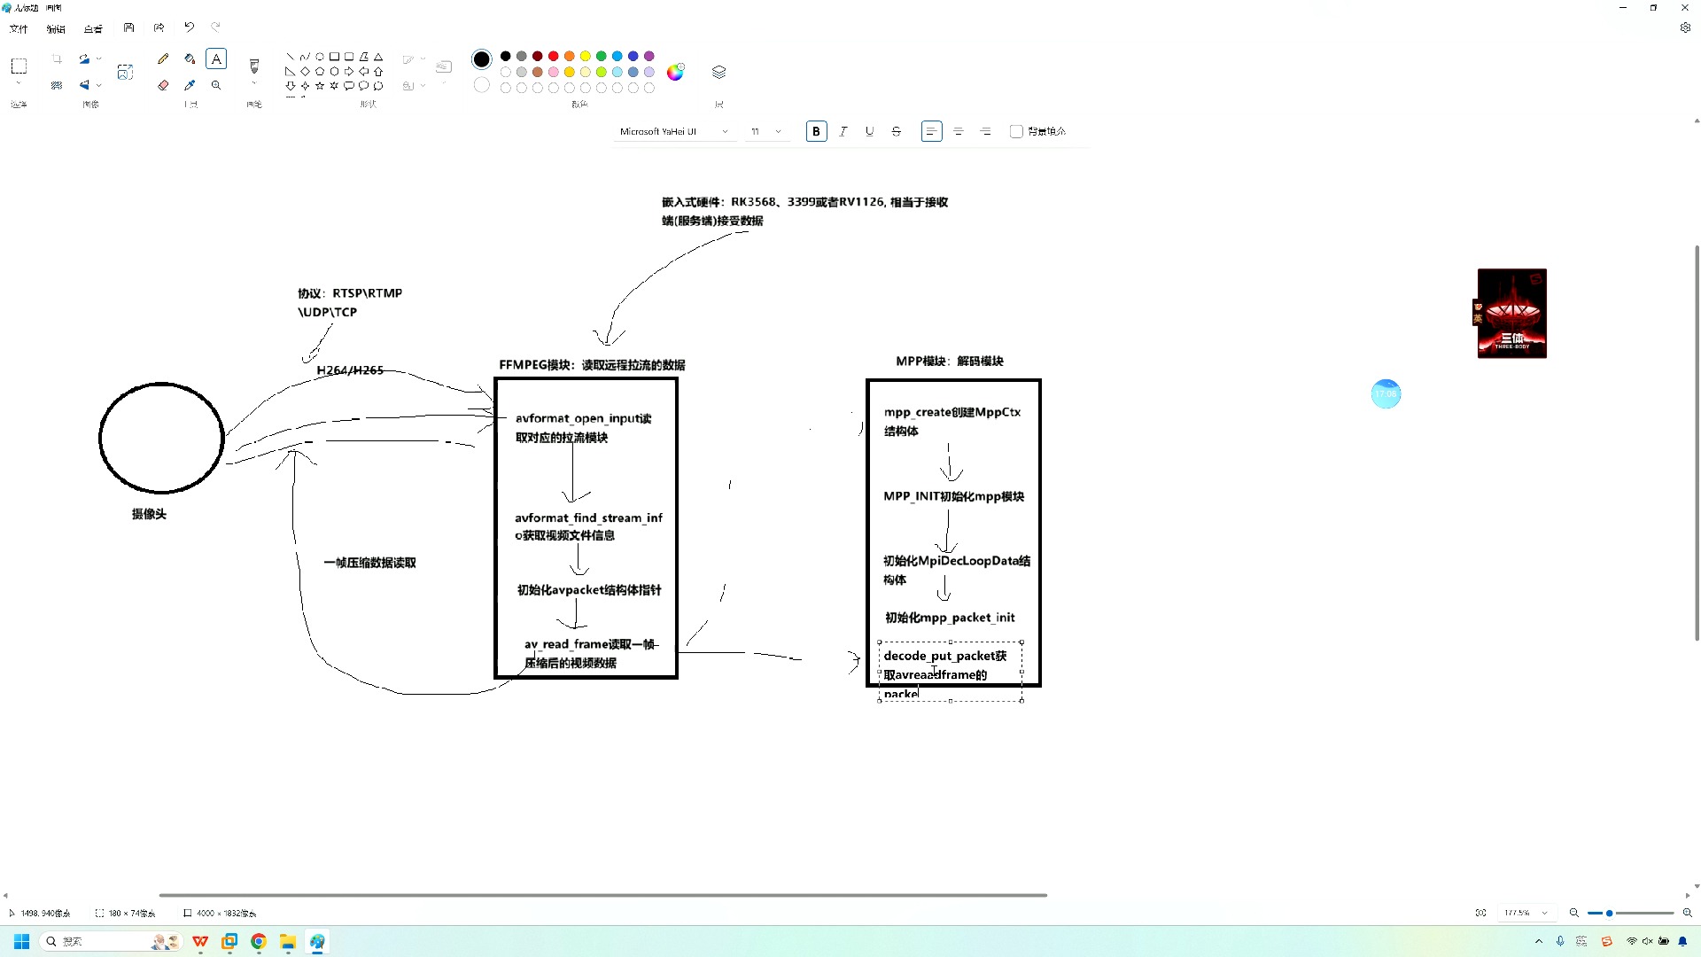Click the Rotate image icon
Viewport: 1701px width, 957px height.
(x=84, y=58)
